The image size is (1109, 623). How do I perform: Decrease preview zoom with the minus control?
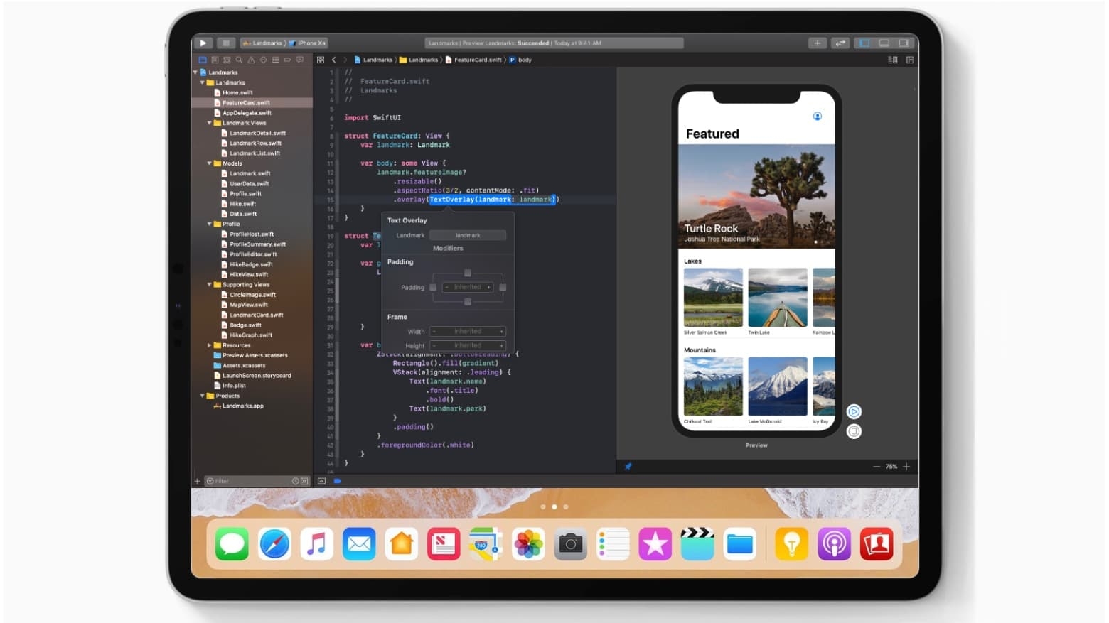(x=877, y=467)
